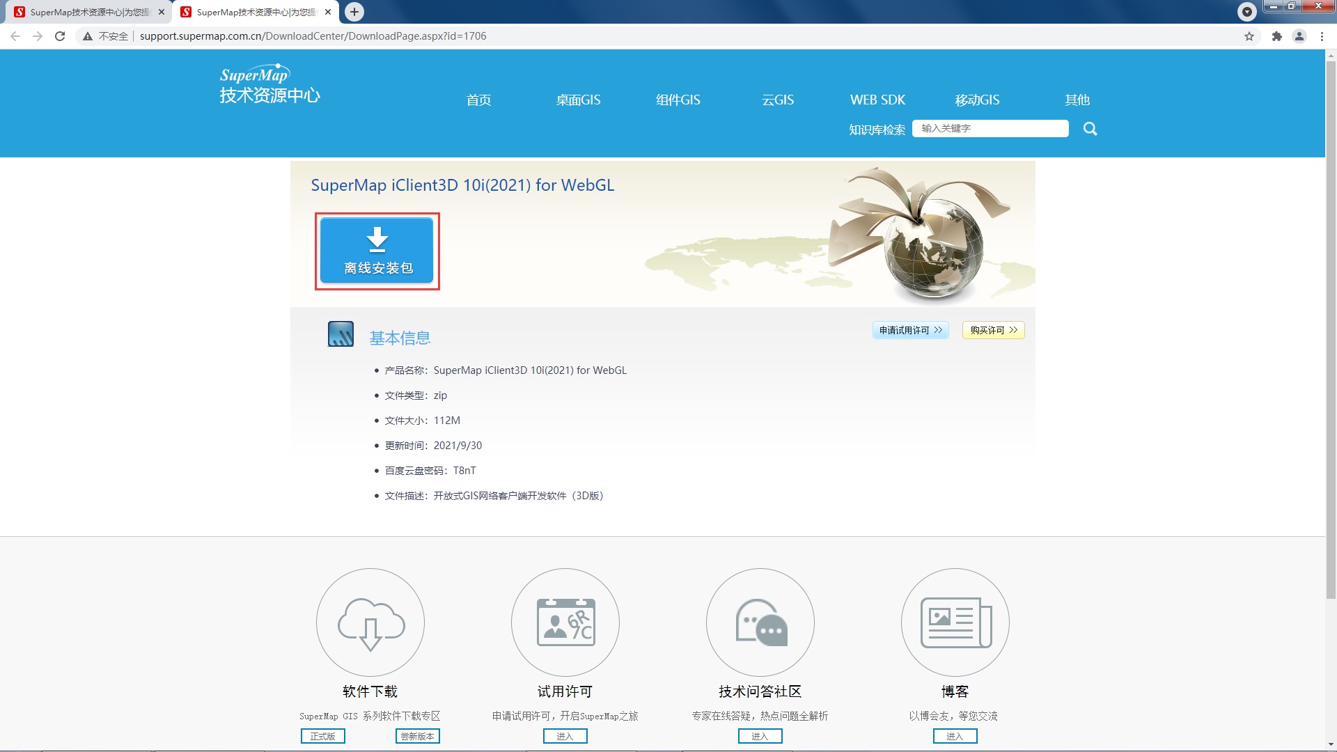Click the 申请试用许可 button

click(x=910, y=330)
